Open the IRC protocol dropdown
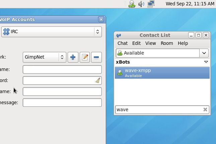Image resolution: width=216 pixels, height=144 pixels. click(x=52, y=32)
